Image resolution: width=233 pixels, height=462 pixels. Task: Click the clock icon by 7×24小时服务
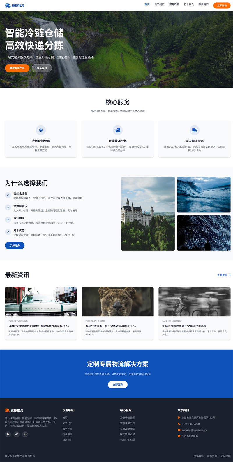(179, 436)
